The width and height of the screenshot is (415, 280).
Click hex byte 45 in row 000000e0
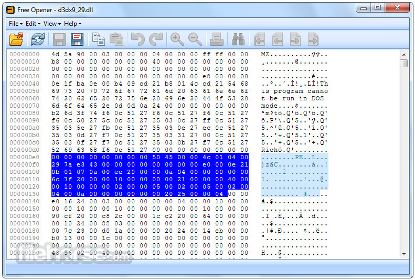[168, 157]
